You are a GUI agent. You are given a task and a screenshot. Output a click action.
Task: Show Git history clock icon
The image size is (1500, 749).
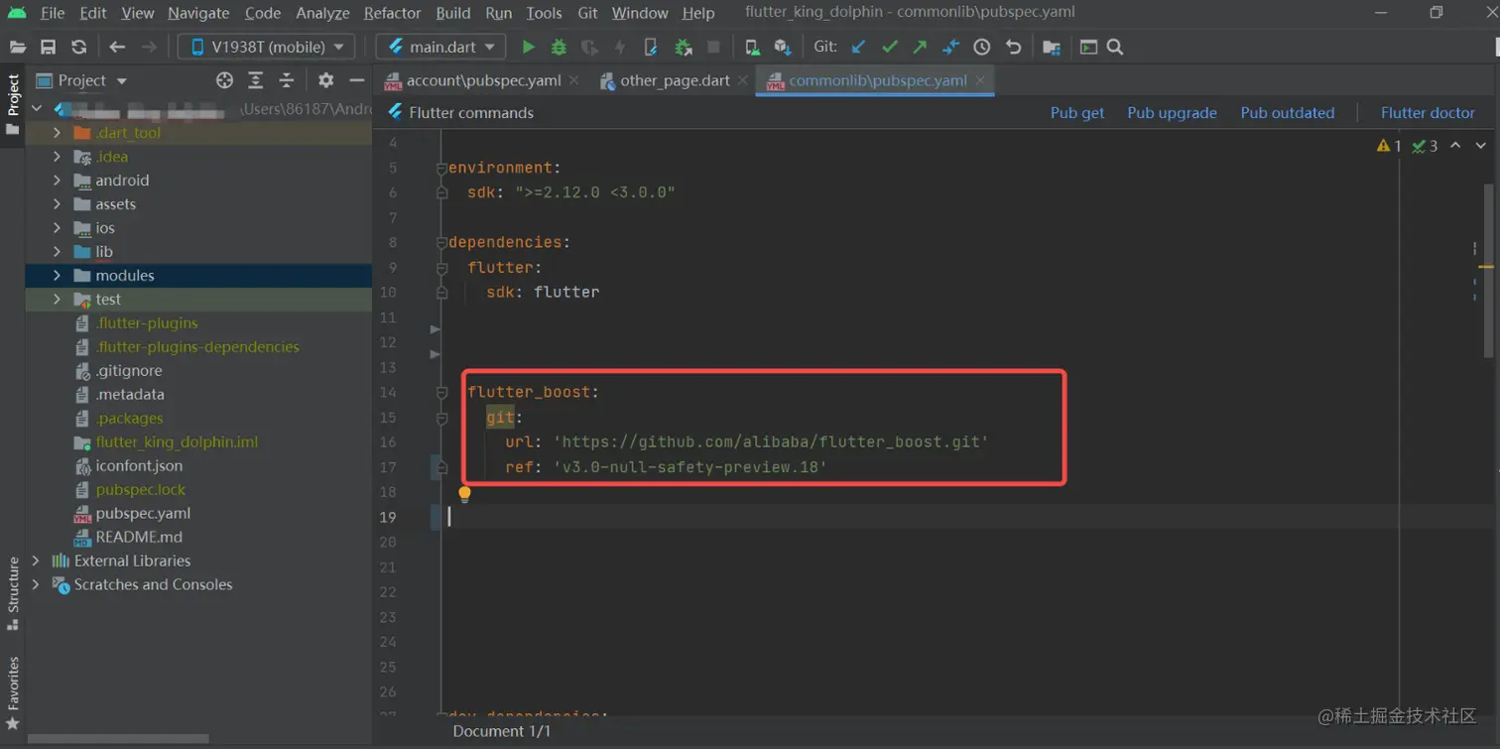981,47
